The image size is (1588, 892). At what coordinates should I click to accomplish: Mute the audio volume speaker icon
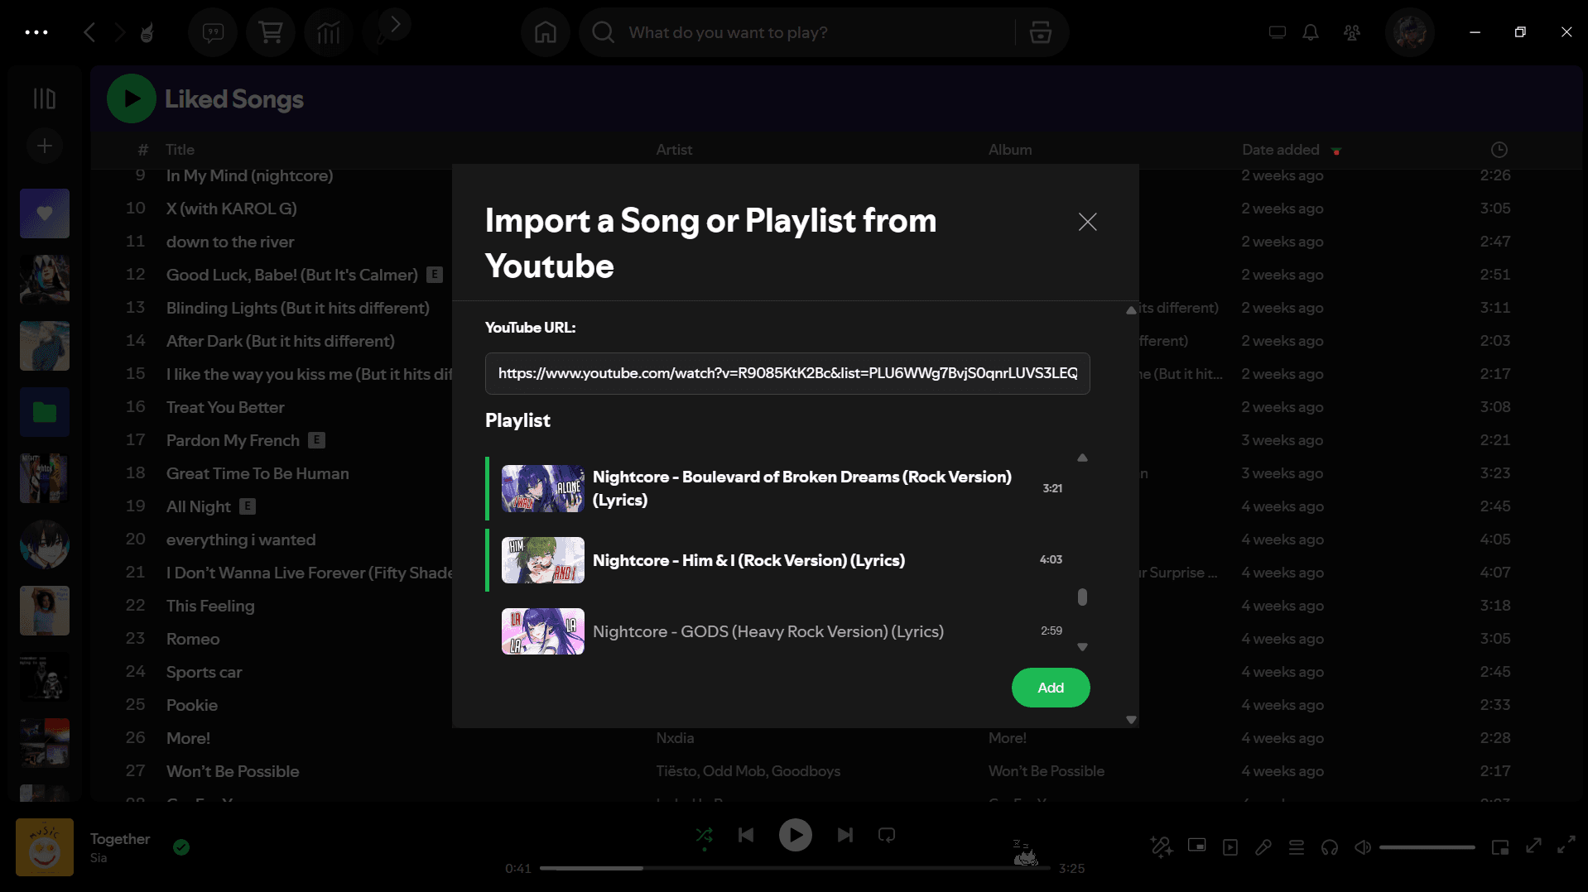click(1362, 847)
